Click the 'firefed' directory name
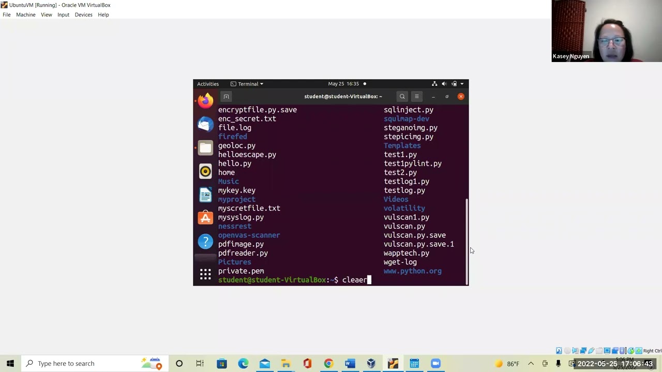Image resolution: width=662 pixels, height=372 pixels. (x=233, y=136)
